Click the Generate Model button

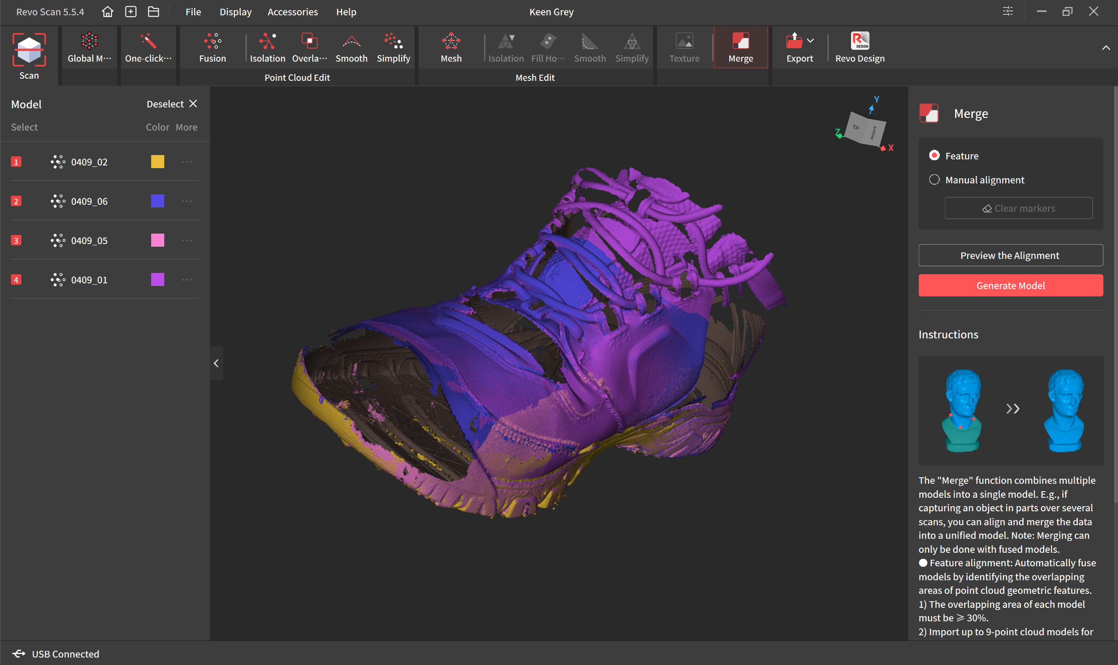(x=1010, y=286)
